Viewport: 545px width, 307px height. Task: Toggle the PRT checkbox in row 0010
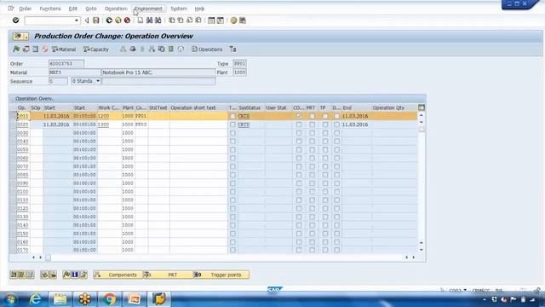coord(313,116)
